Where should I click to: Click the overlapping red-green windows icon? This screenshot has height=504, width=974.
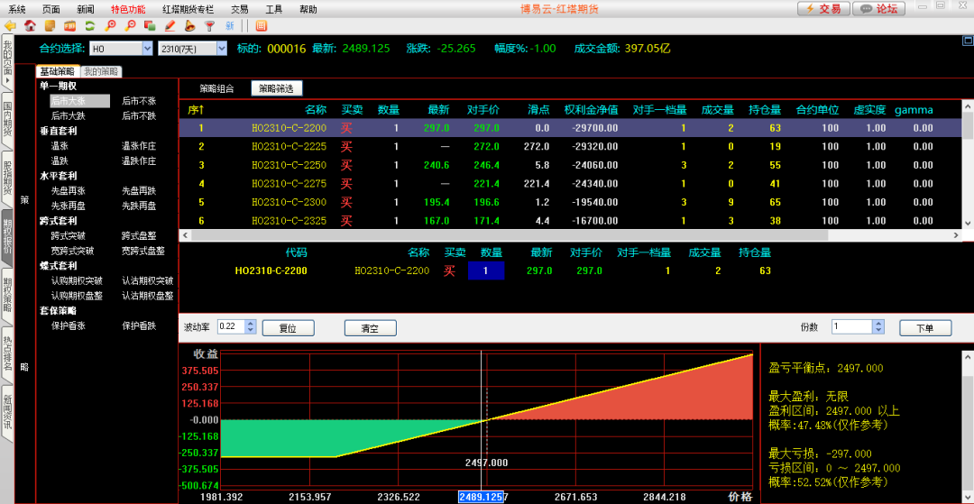click(x=150, y=25)
